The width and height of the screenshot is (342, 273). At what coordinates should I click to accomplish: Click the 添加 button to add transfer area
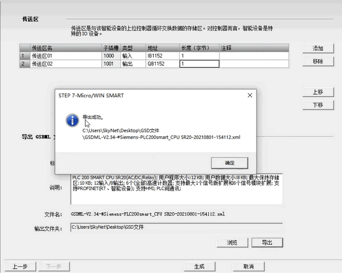tap(318, 48)
